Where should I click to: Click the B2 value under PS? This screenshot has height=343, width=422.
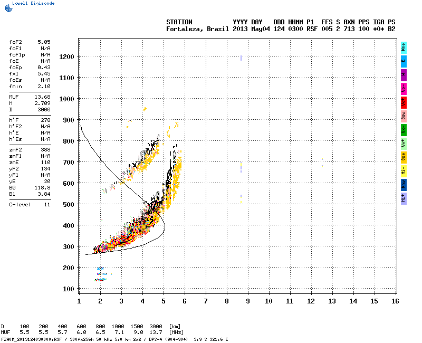pos(391,29)
